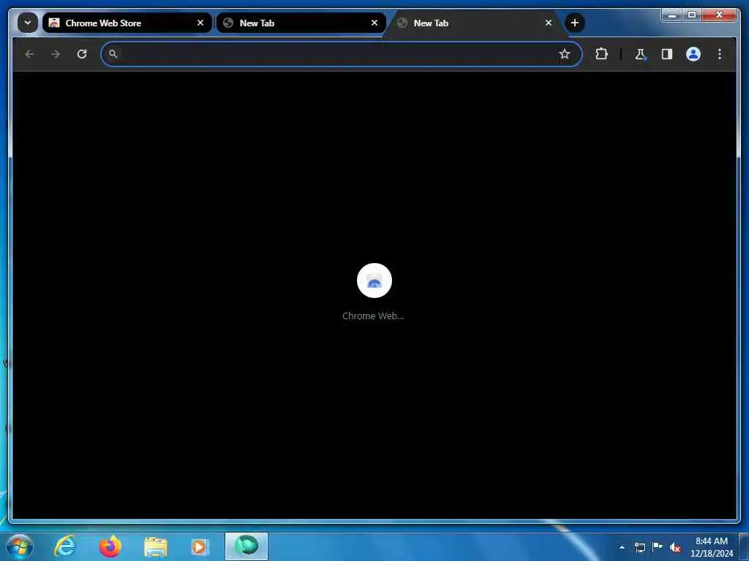Go back using the back arrow

click(29, 54)
